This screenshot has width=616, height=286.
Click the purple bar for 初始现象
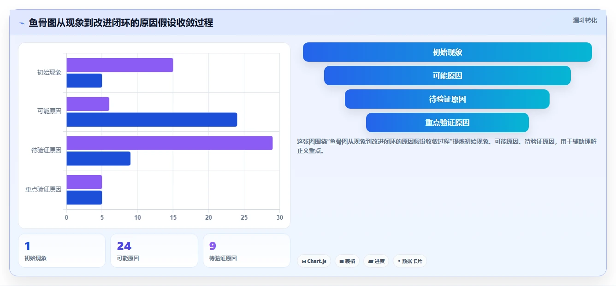pyautogui.click(x=120, y=65)
